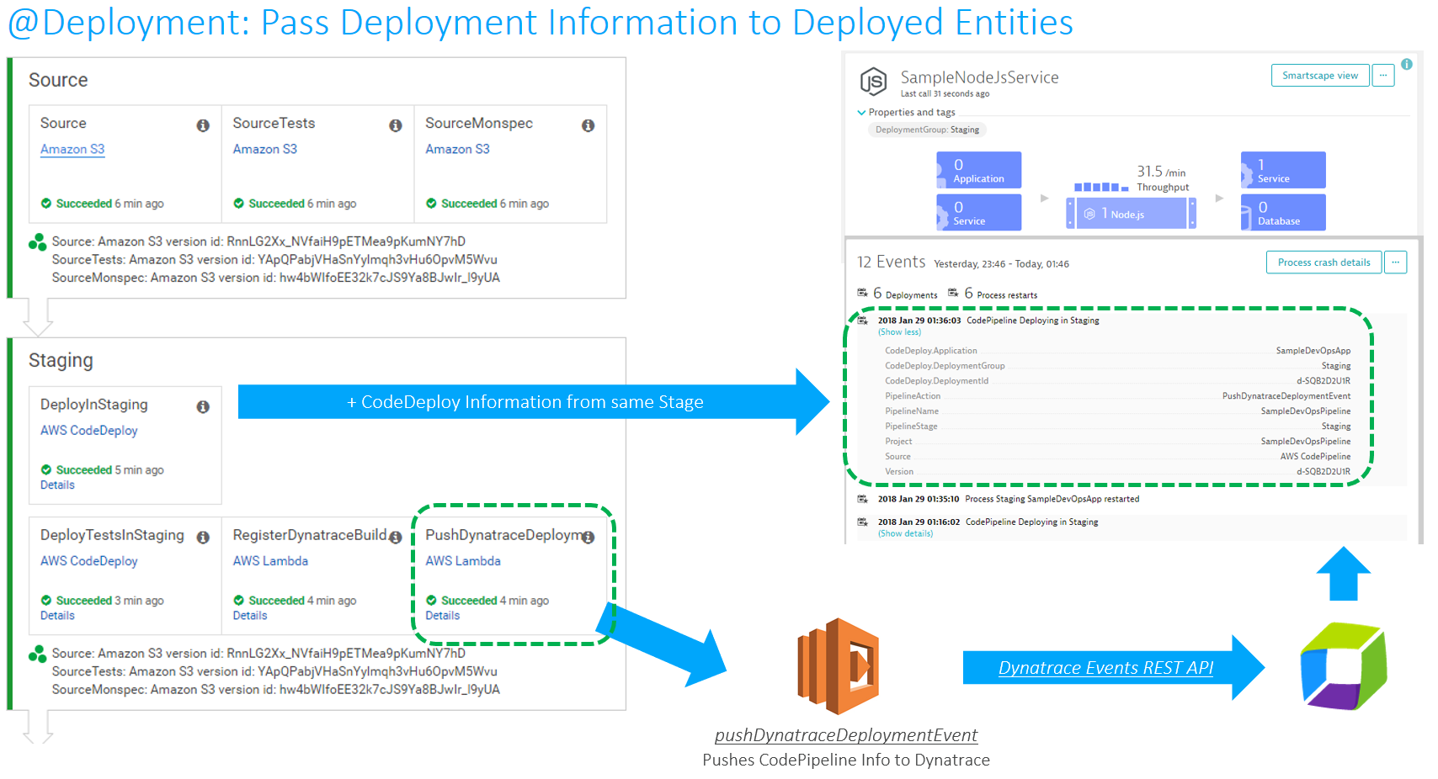
Task: Click the 'Smartscape view' button
Action: click(x=1319, y=75)
